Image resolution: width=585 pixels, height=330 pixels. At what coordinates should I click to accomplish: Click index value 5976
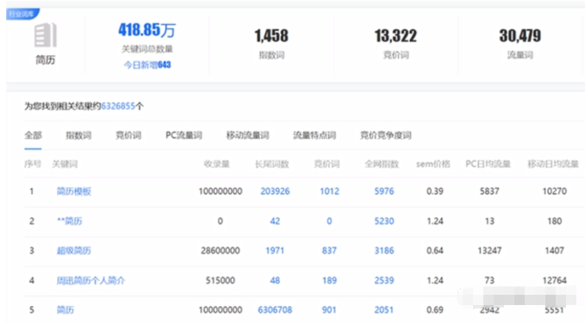pyautogui.click(x=384, y=192)
